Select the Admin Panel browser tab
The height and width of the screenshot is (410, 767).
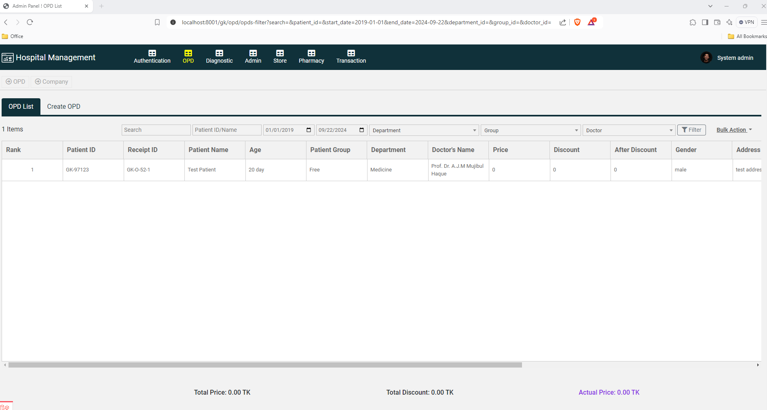pos(46,6)
